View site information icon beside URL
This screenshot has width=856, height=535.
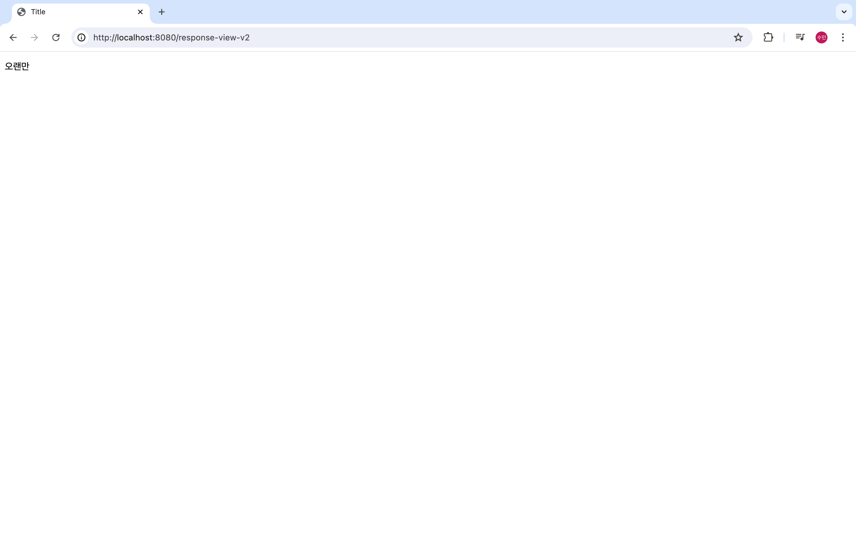(82, 37)
